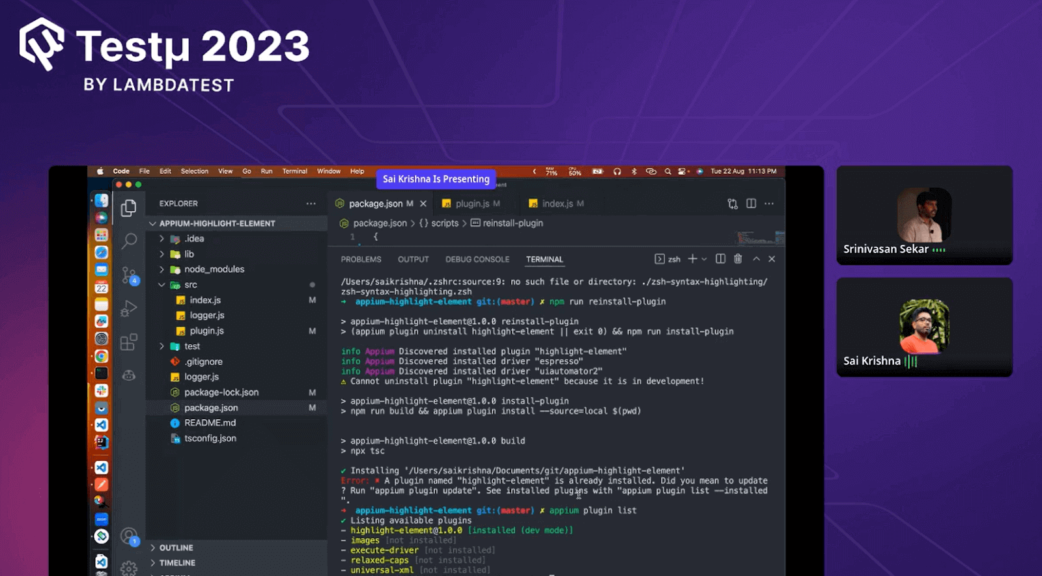1042x576 pixels.
Task: Open the Manage gear at the activity bar bottom
Action: (129, 568)
